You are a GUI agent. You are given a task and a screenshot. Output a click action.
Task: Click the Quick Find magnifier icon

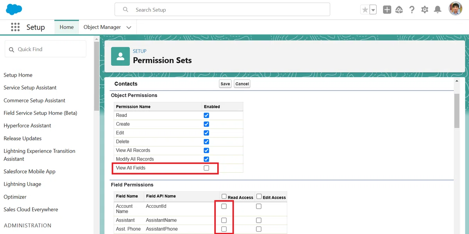tap(11, 50)
